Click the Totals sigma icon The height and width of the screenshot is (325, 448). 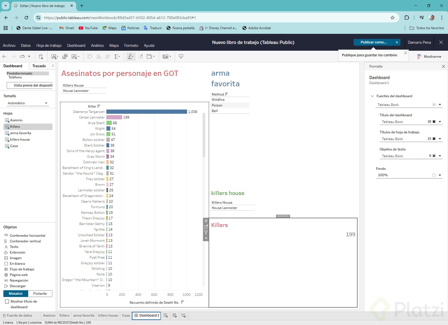[116, 57]
